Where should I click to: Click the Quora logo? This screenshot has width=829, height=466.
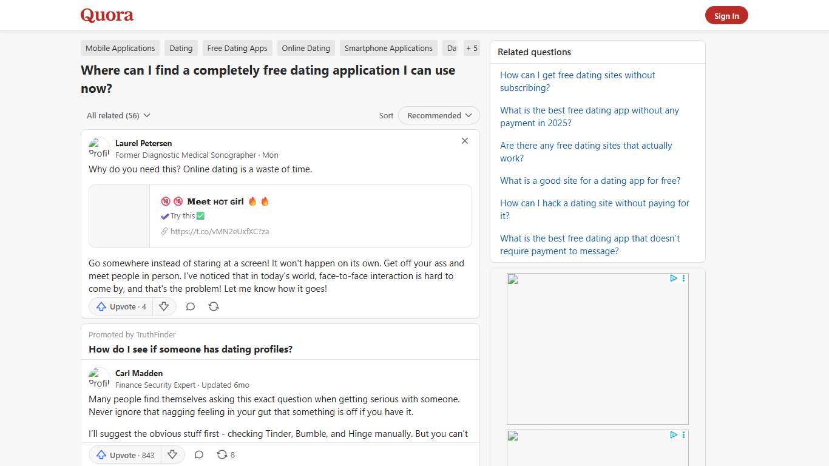[106, 15]
